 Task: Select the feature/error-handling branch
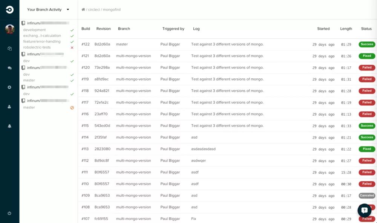click(42, 41)
